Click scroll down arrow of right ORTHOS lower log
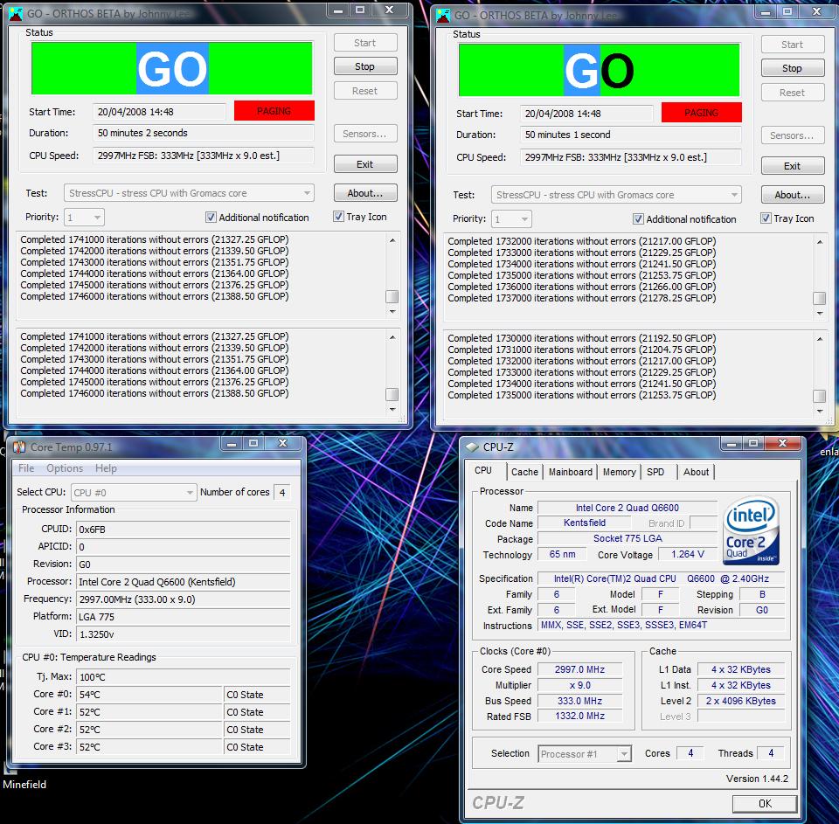This screenshot has height=824, width=839. click(820, 411)
